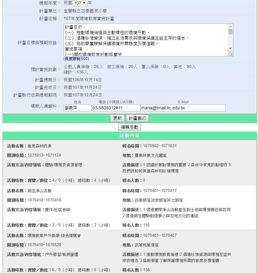The height and width of the screenshot is (273, 258).
Task: Select the E-Mail input field
Action: 183,108
